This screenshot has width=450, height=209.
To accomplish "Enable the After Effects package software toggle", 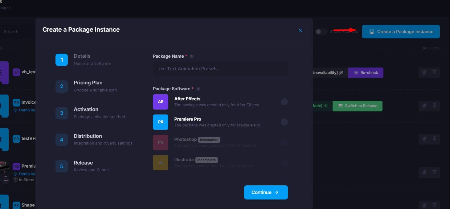I will (284, 102).
